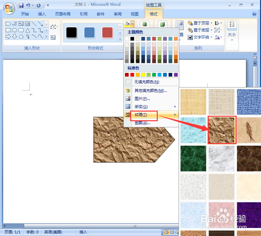Select the water droplets texture
Screen dimensions: 261x236
point(193,130)
